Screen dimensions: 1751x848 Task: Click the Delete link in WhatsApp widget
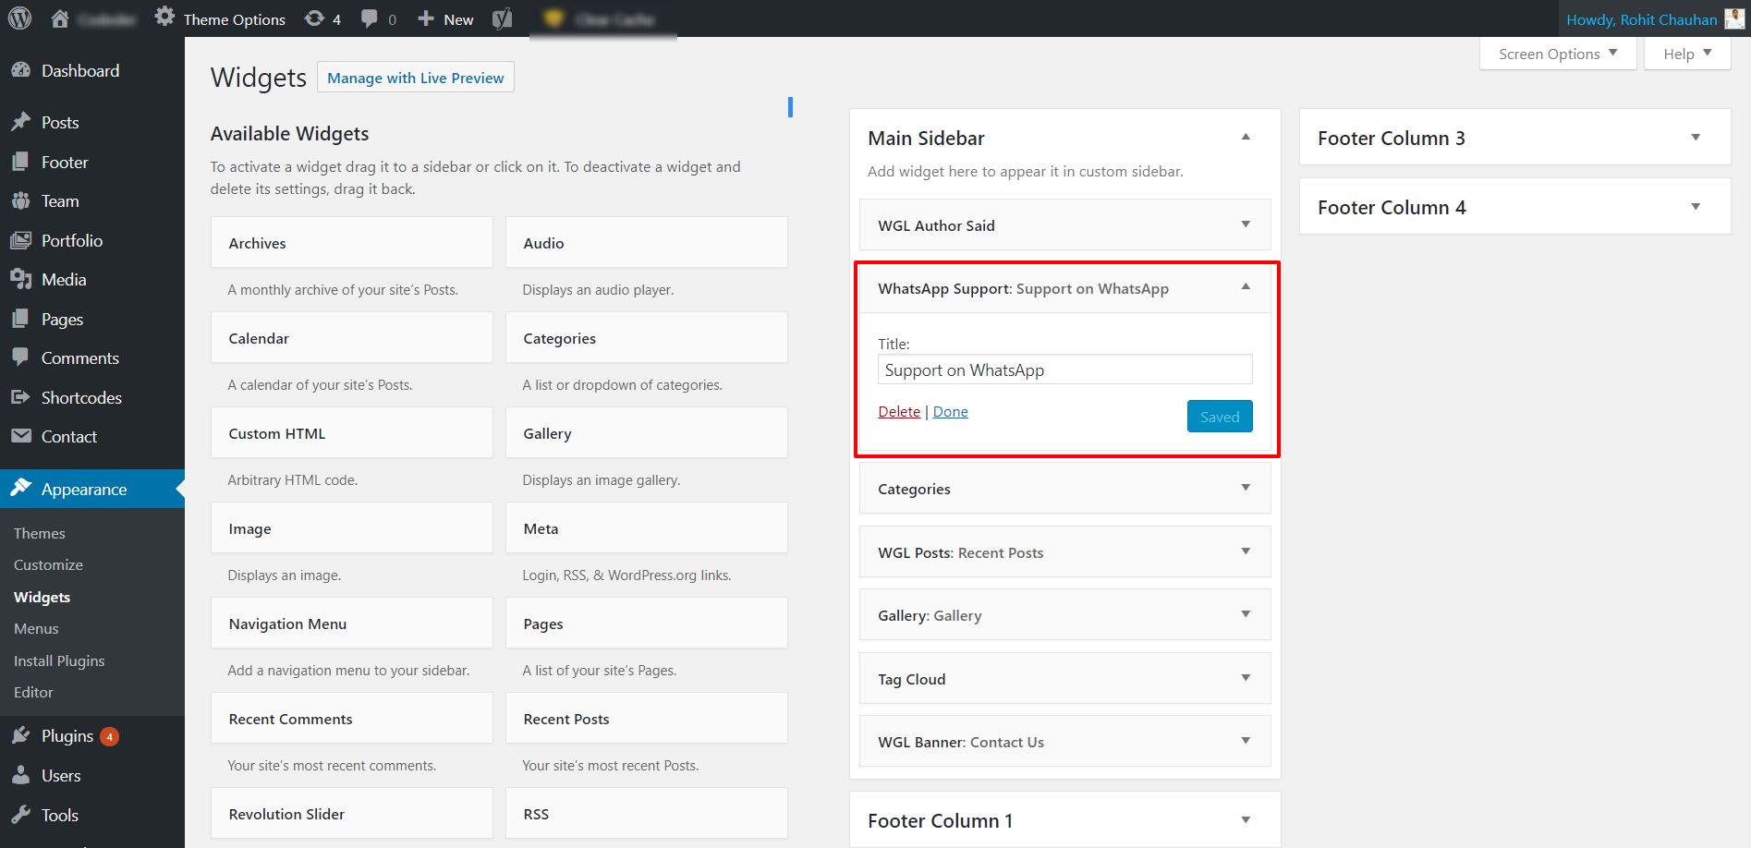[x=899, y=411]
